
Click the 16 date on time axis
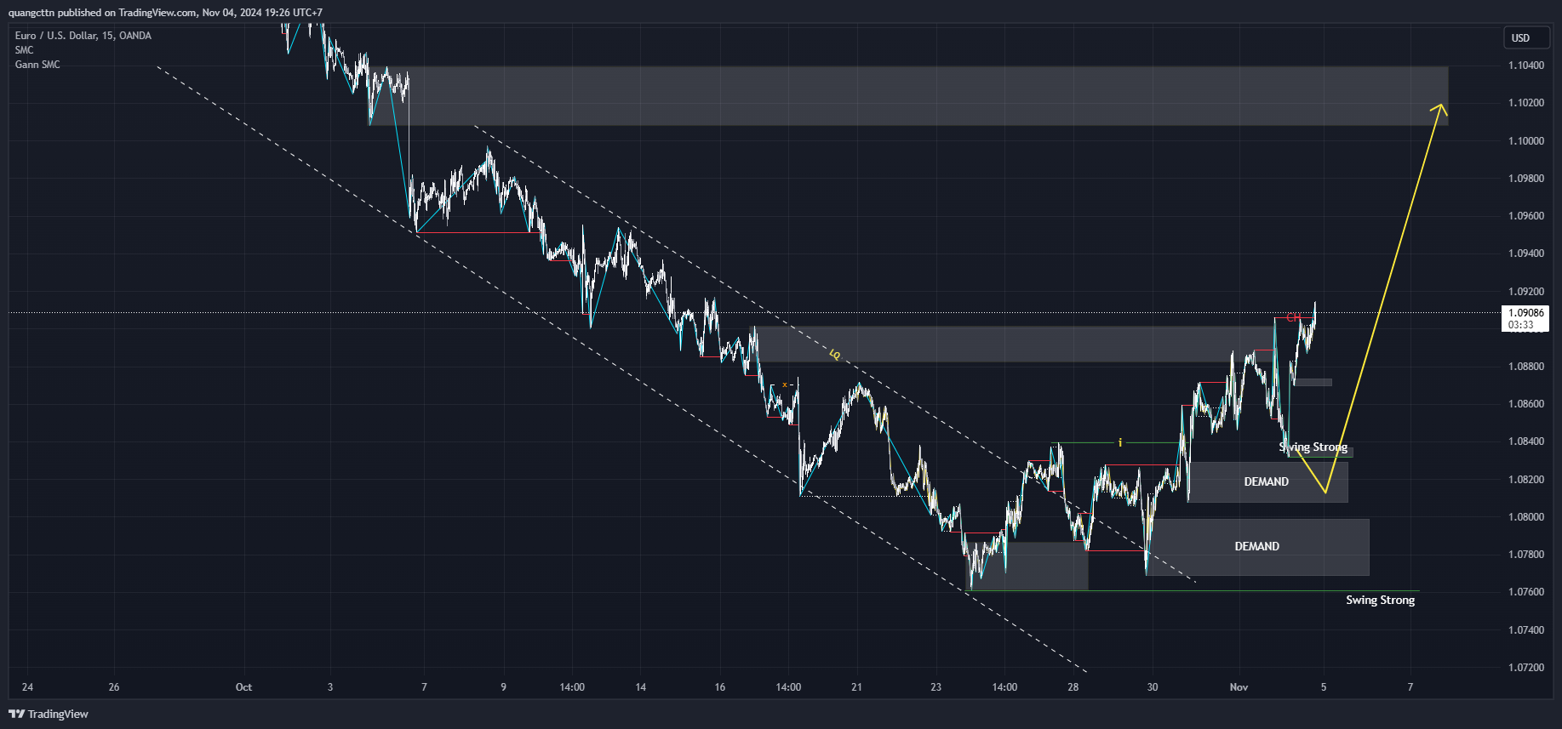pyautogui.click(x=720, y=687)
